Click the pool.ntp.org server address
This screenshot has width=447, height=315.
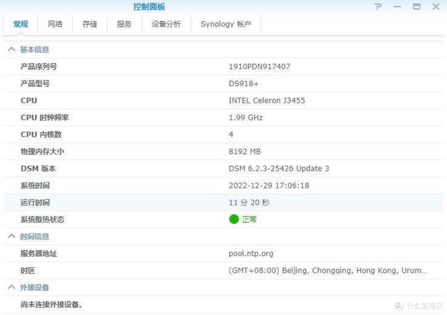(x=251, y=254)
